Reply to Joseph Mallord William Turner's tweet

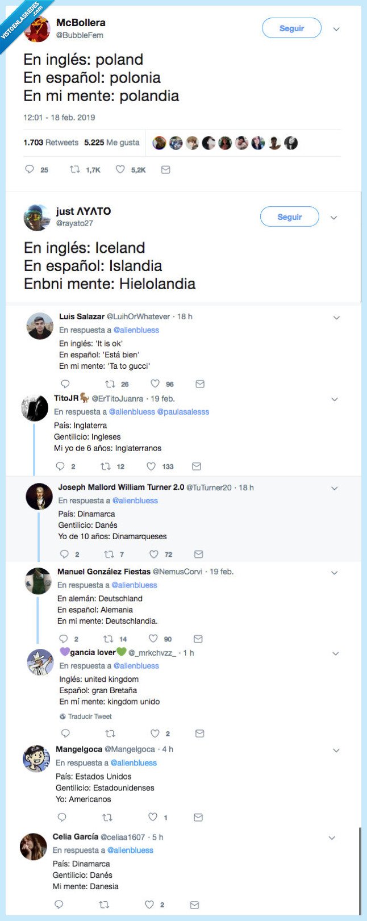[64, 554]
